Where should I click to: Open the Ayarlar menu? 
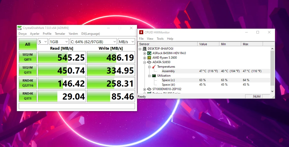click(x=35, y=34)
